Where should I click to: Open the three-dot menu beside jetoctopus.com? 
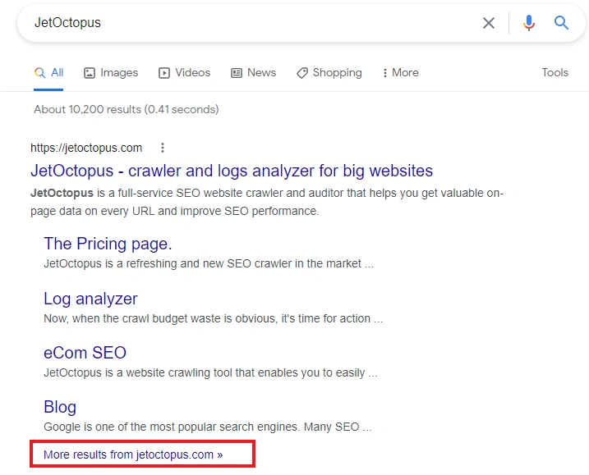[x=163, y=148]
